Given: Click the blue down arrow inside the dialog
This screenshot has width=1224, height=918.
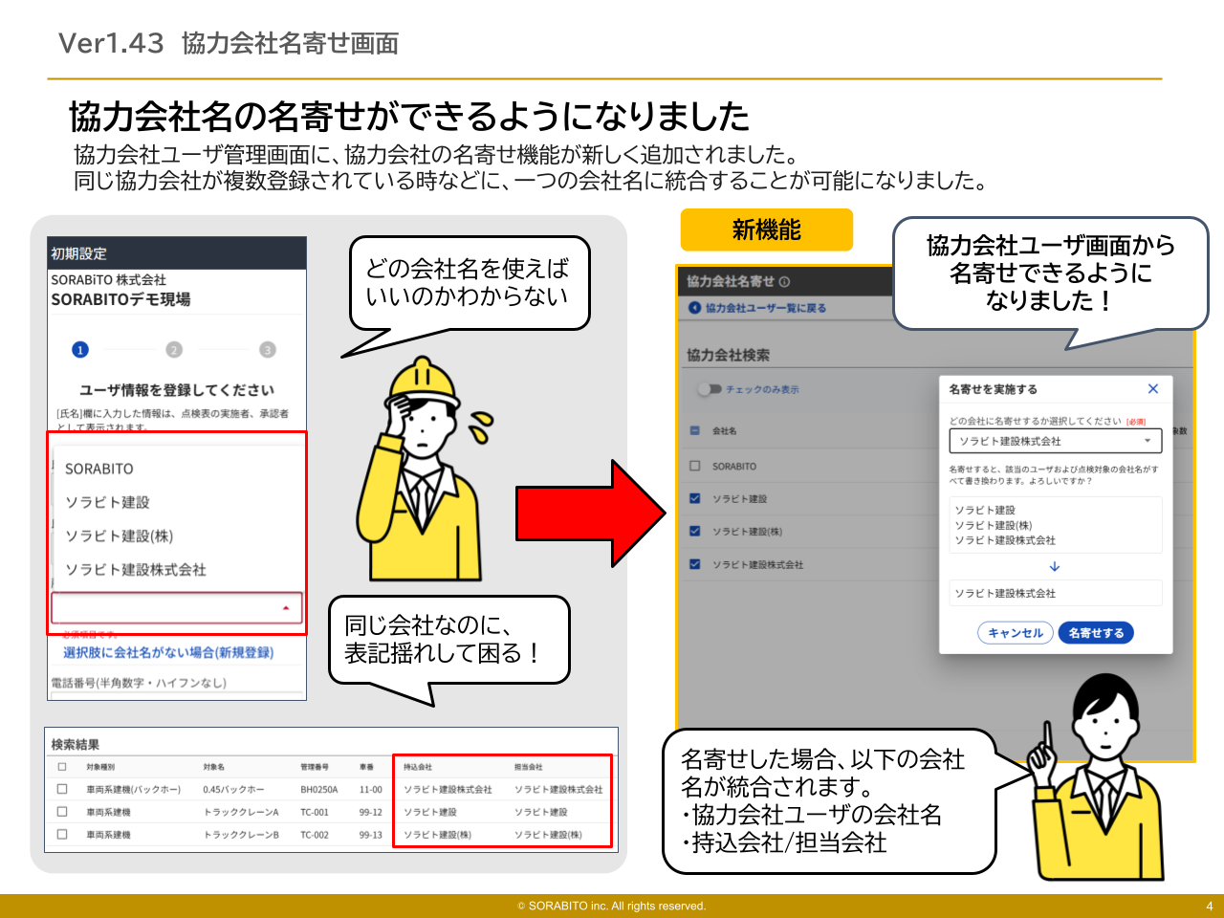Looking at the screenshot, I should 1054,567.
